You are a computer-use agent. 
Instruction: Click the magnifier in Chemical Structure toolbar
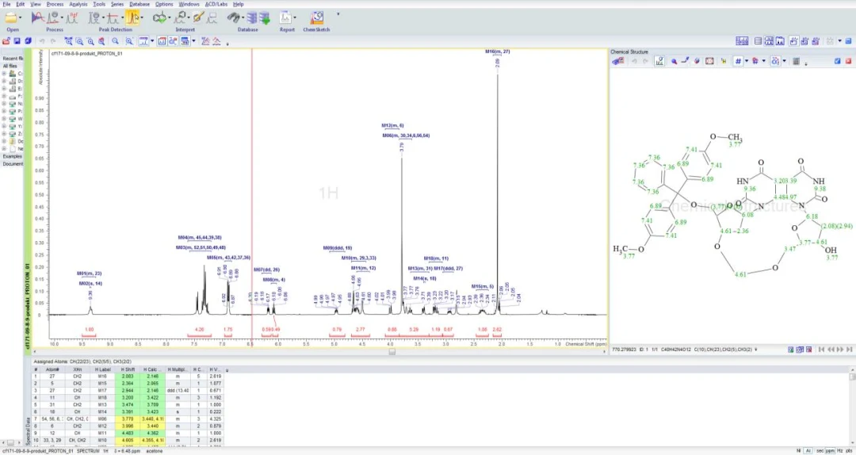674,61
